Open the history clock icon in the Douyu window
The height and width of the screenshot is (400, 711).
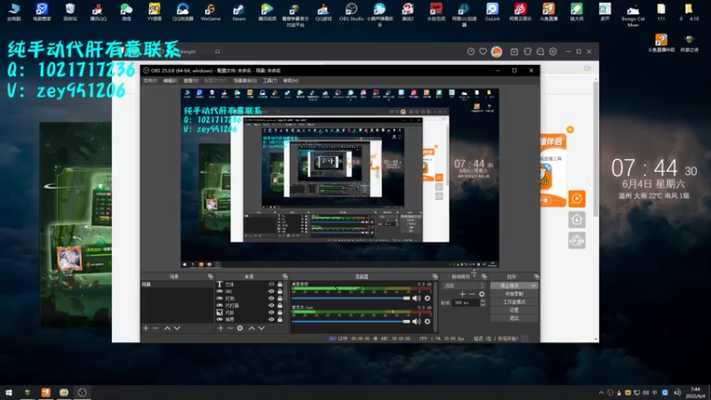471,52
